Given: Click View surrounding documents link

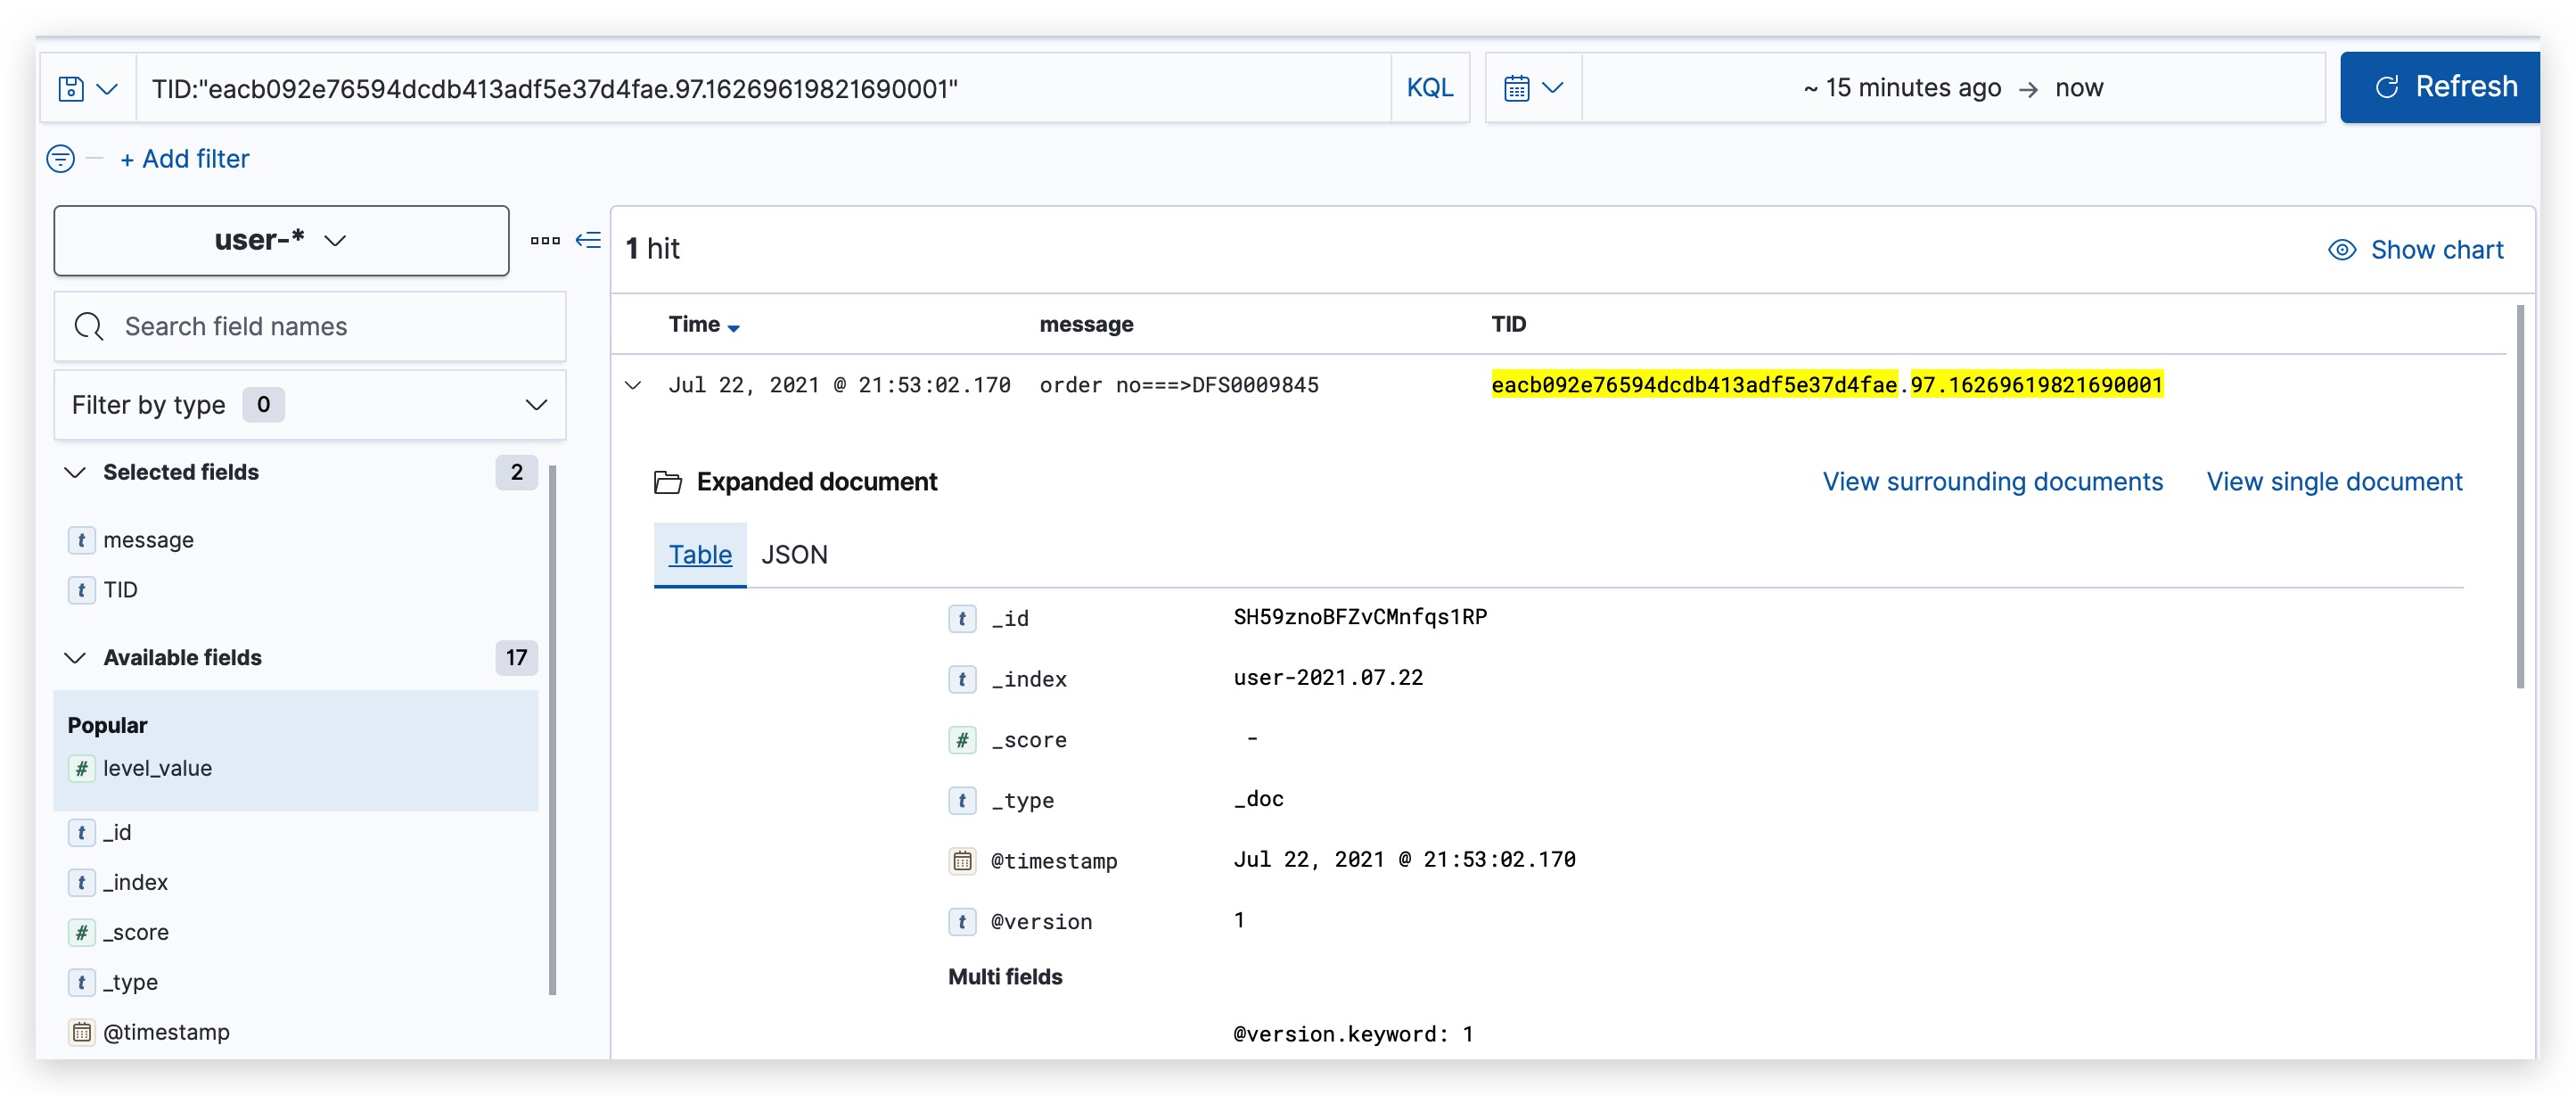Looking at the screenshot, I should tap(1992, 482).
